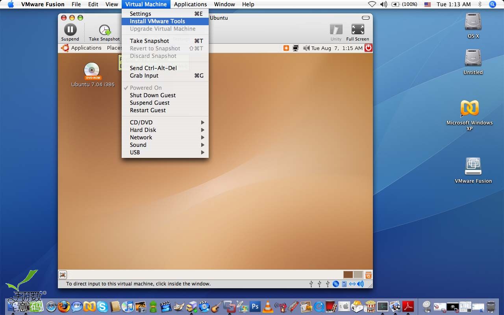The width and height of the screenshot is (504, 315).
Task: Choose Install VMware Tools
Action: (x=165, y=21)
